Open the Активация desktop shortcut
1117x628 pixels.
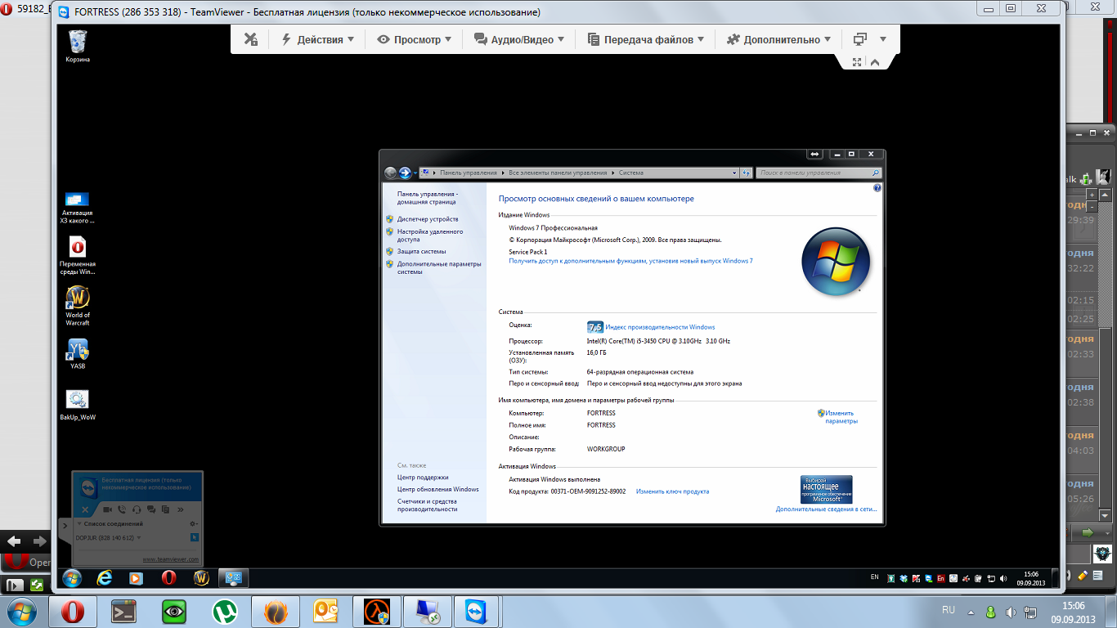[x=78, y=208]
